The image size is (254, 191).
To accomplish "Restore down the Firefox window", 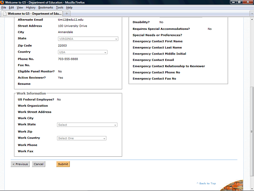I will 239,2.
